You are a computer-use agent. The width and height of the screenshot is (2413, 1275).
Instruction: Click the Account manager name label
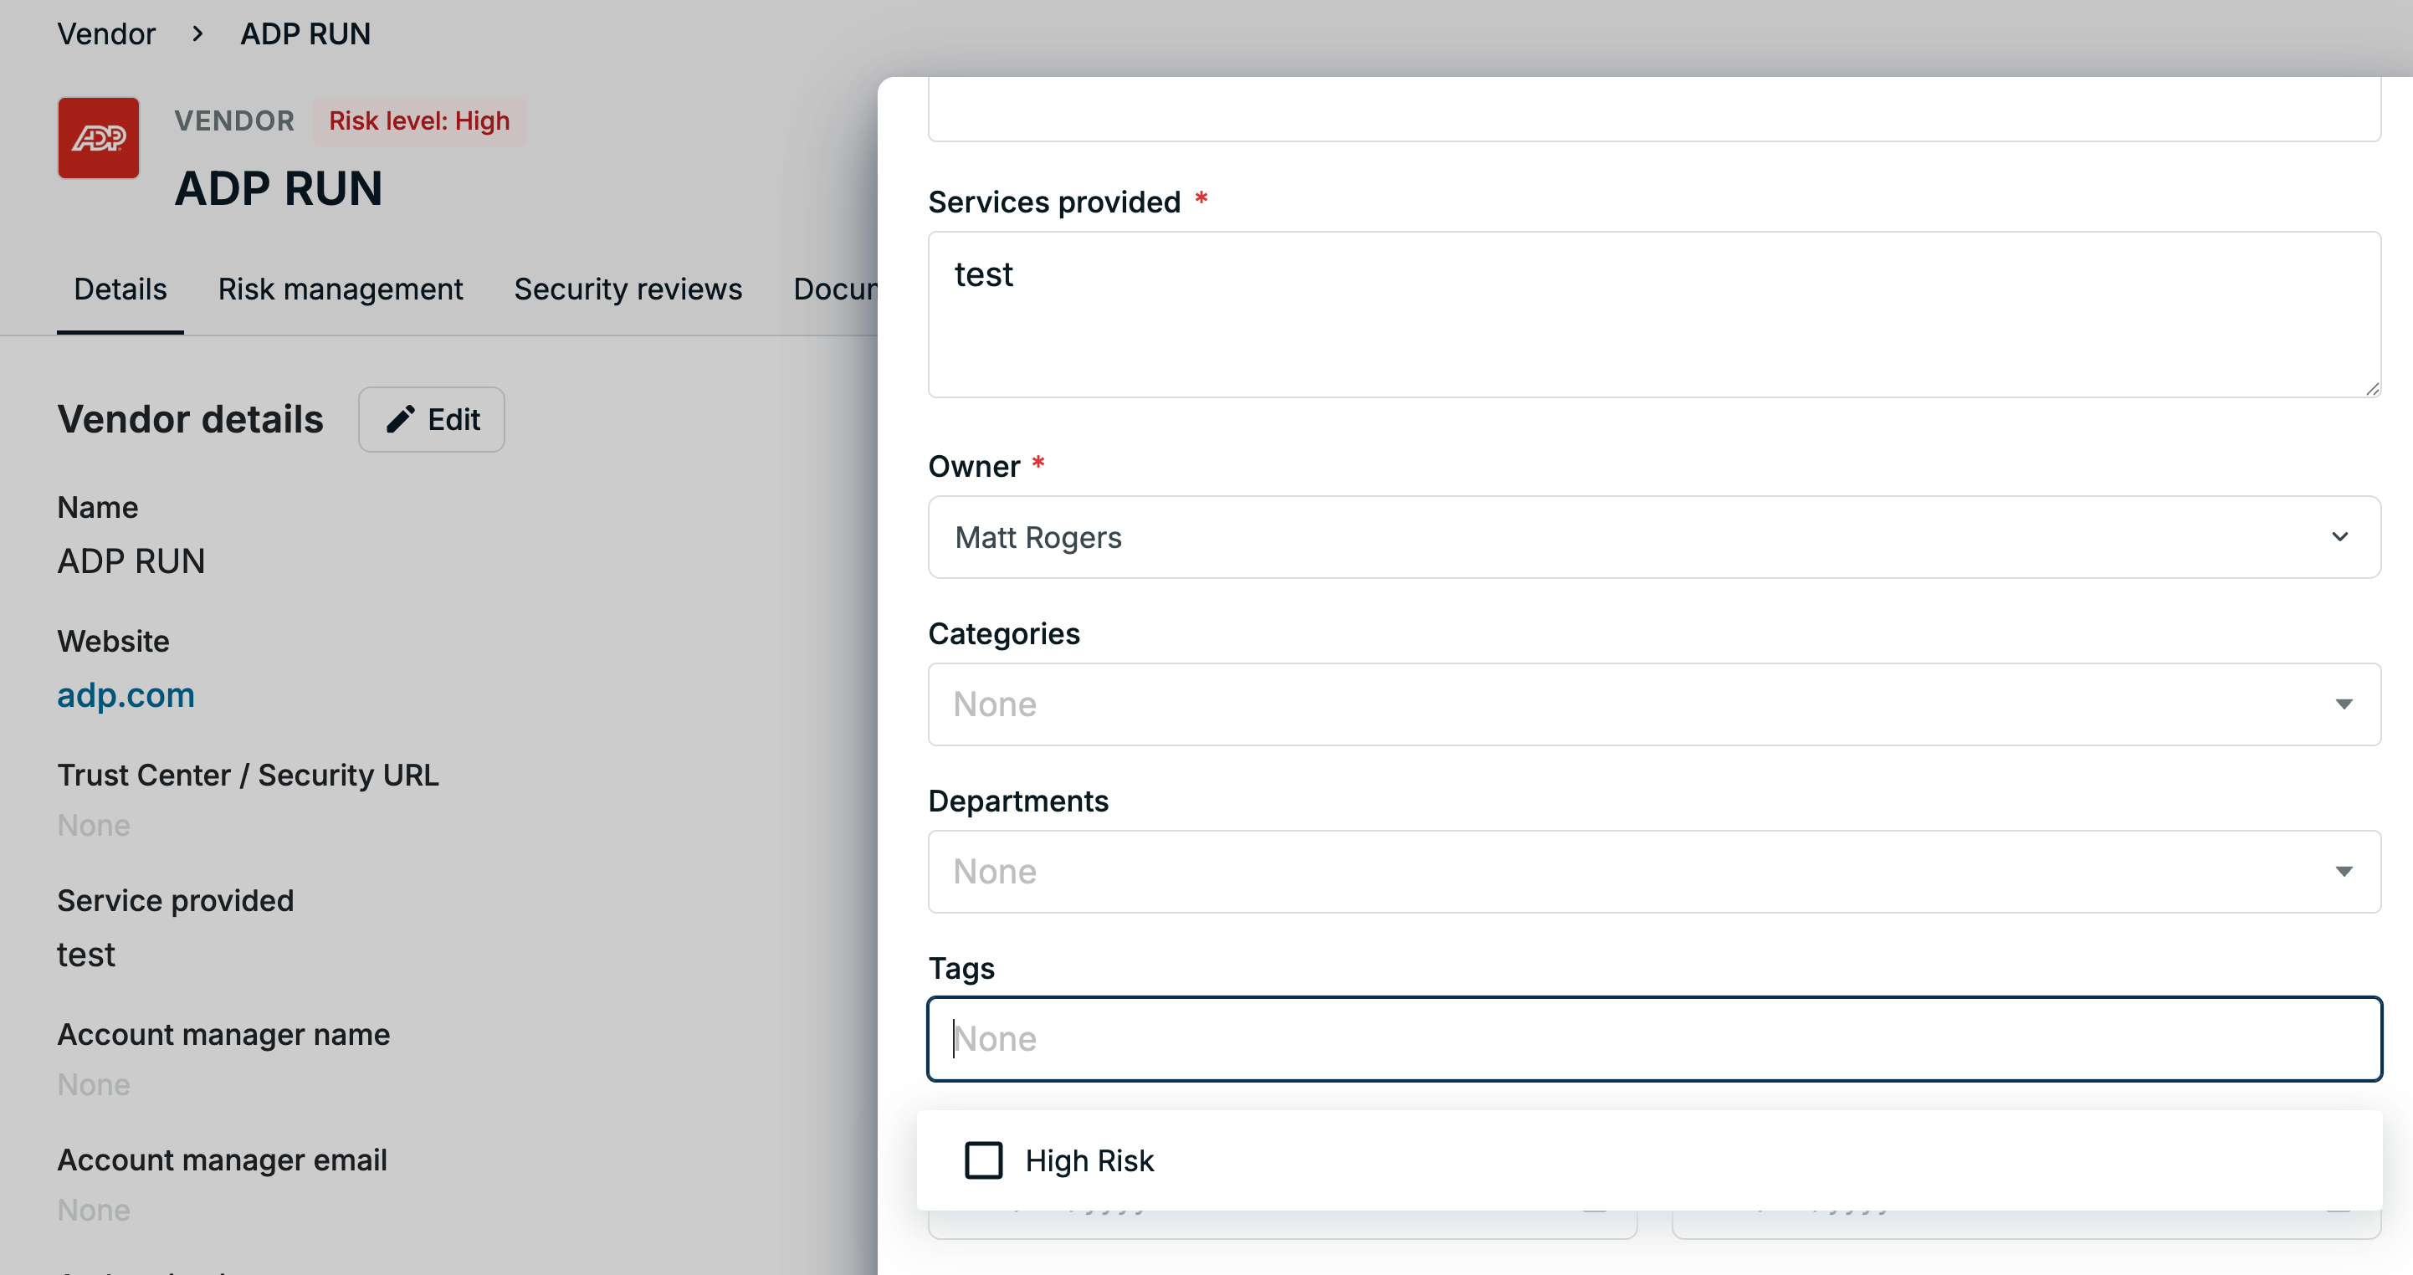click(x=224, y=1034)
